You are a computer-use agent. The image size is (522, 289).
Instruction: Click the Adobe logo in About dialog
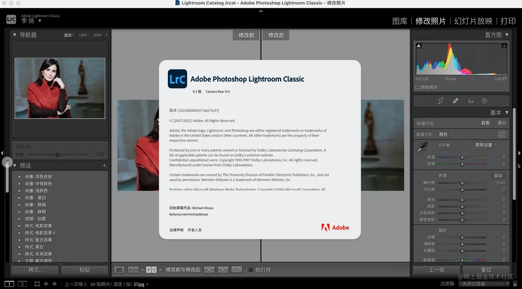335,227
